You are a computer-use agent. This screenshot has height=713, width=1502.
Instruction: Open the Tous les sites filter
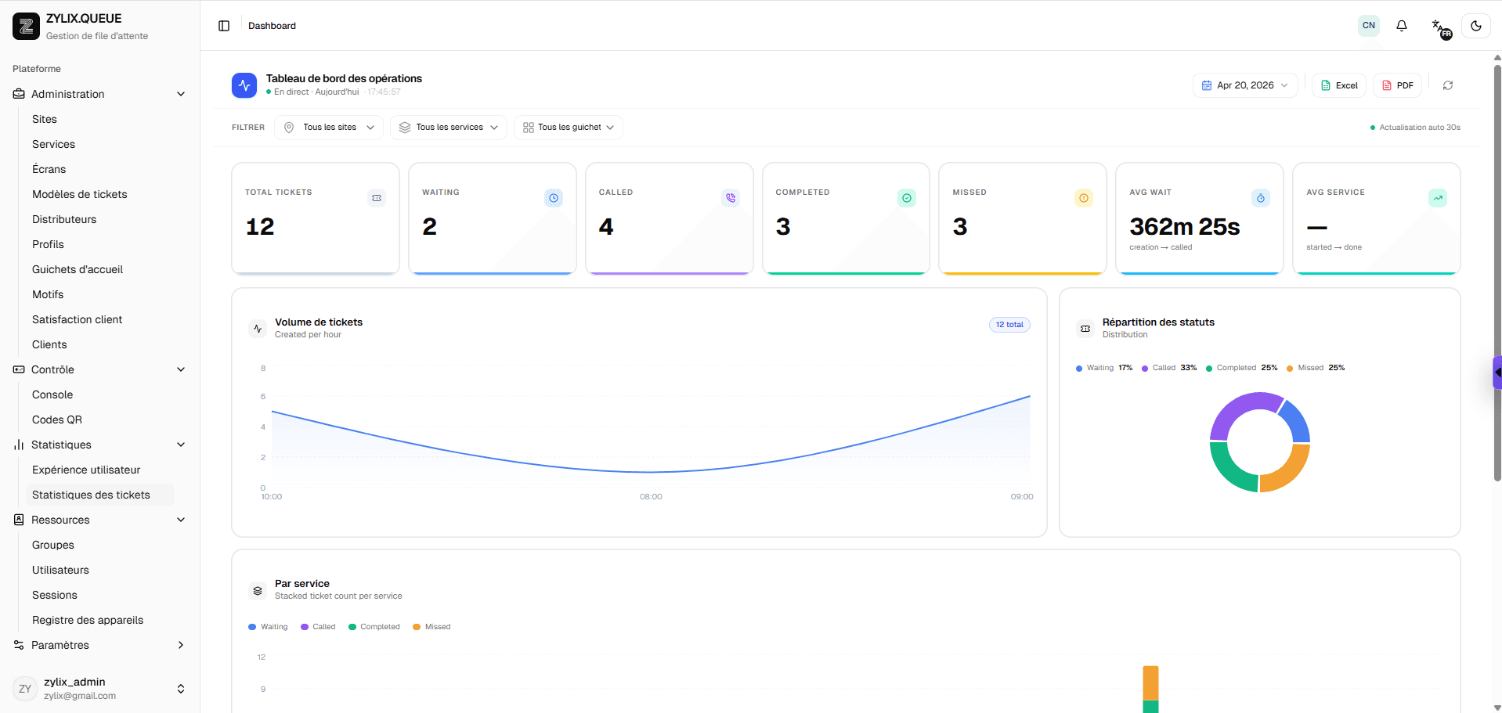(x=329, y=128)
